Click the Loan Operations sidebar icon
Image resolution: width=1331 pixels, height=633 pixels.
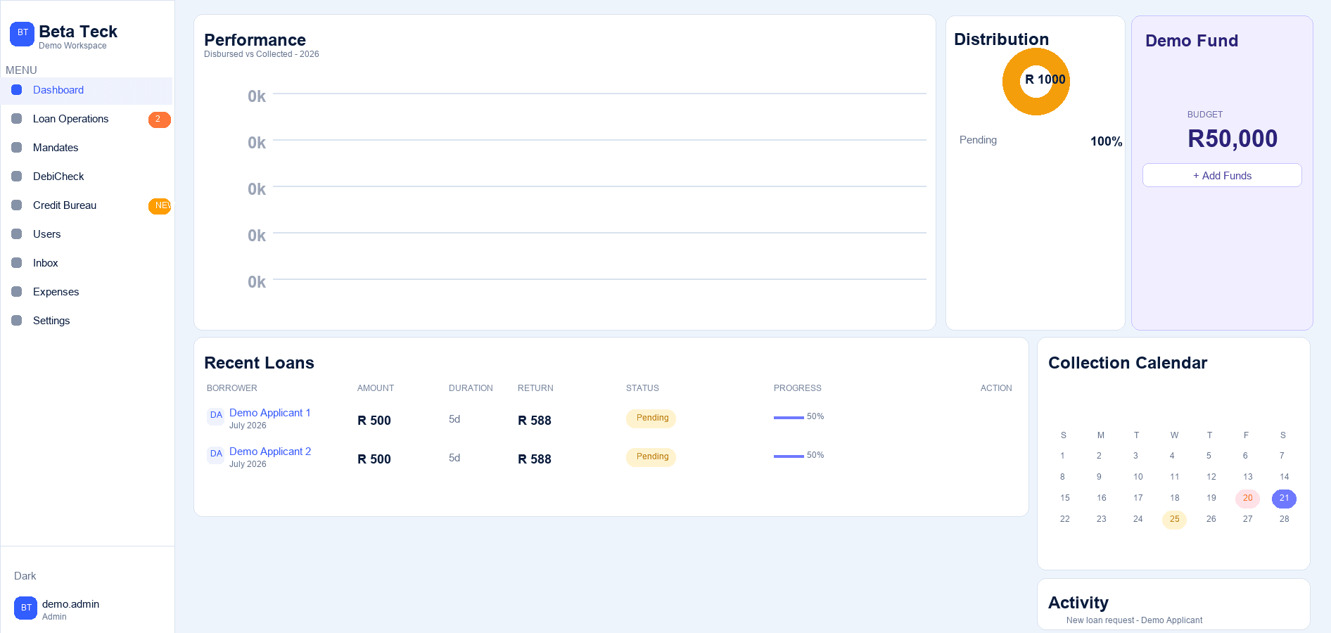coord(17,119)
